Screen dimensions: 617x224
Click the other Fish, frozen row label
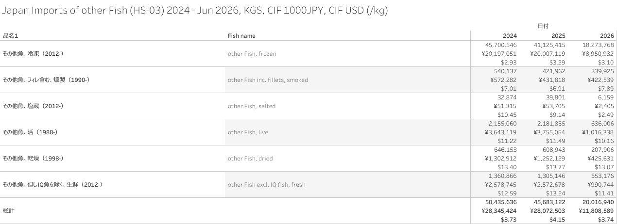252,54
